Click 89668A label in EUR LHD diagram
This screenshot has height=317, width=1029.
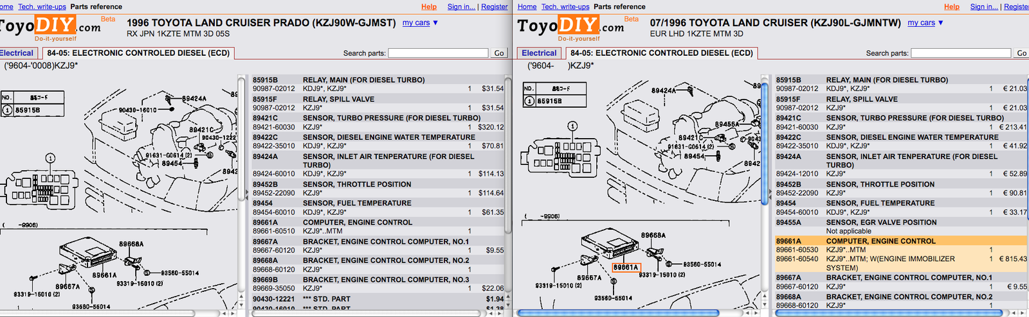(653, 236)
